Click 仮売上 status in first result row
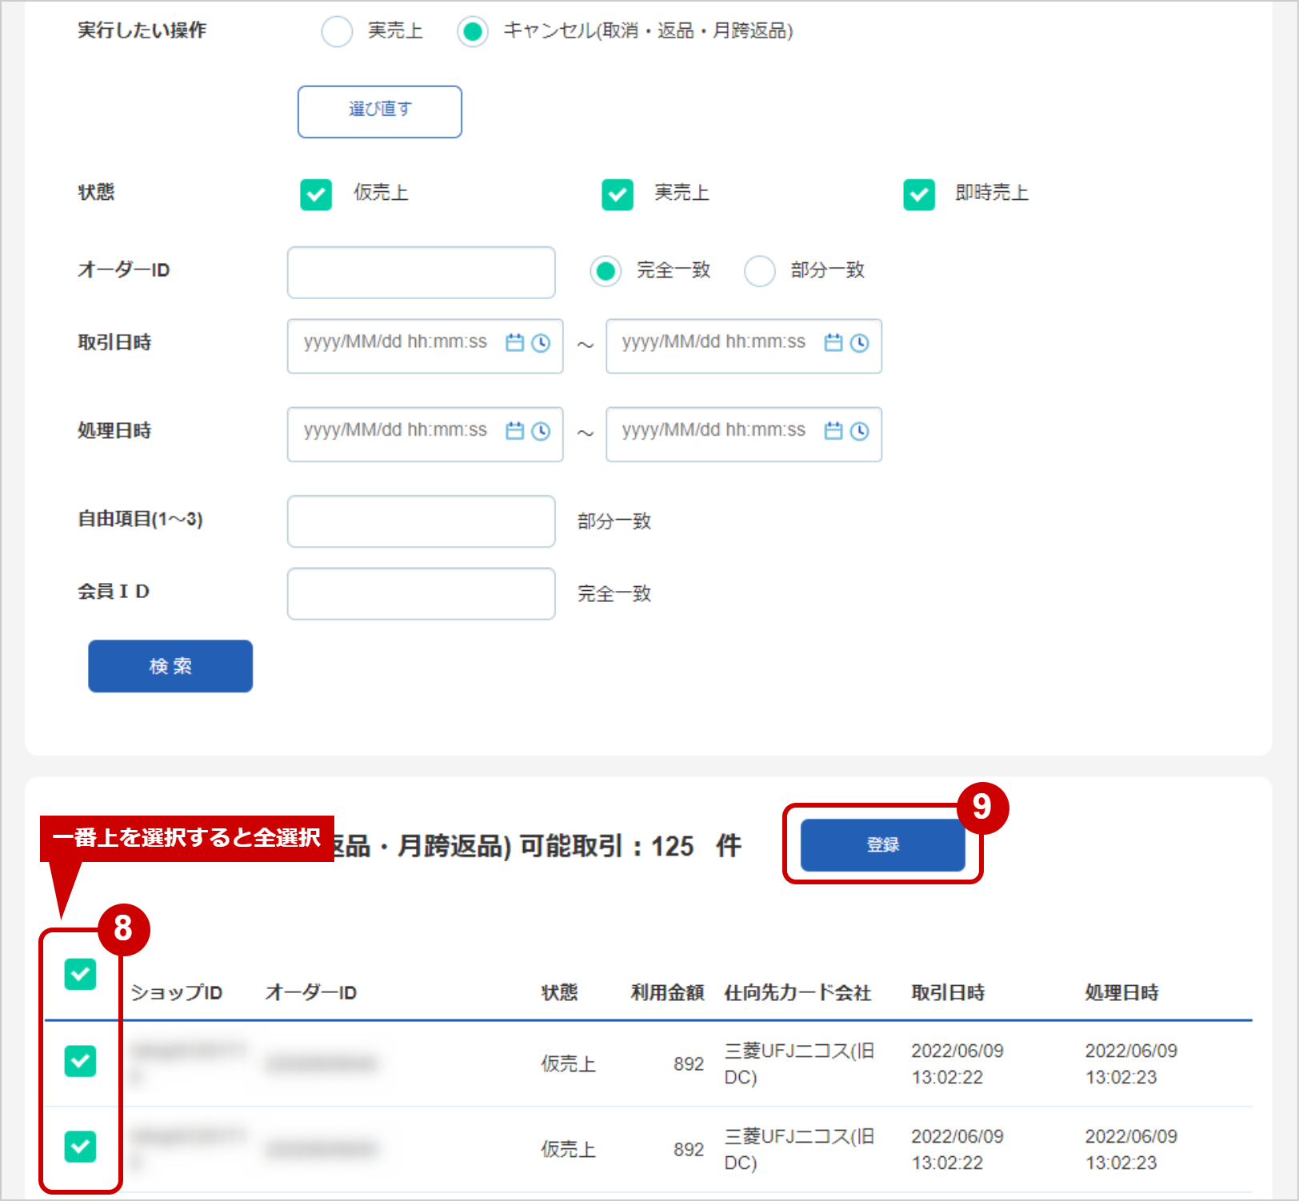 coord(568,1063)
